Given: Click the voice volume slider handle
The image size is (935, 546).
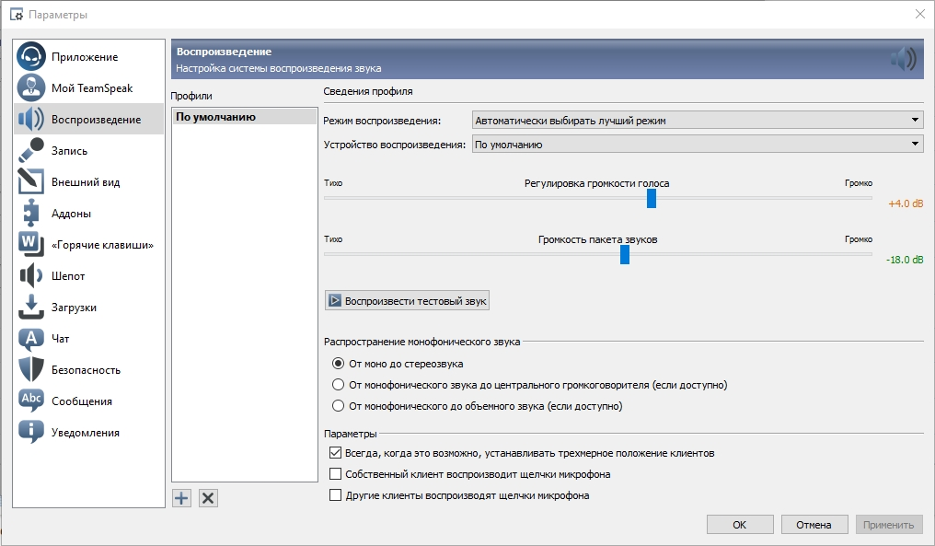Looking at the screenshot, I should tap(652, 198).
